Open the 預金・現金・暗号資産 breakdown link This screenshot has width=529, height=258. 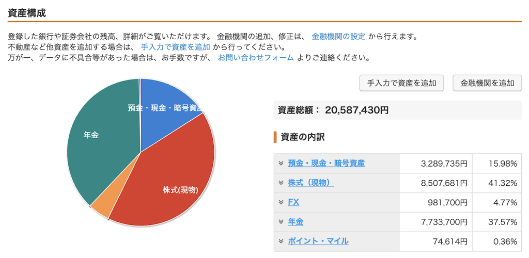coord(326,164)
